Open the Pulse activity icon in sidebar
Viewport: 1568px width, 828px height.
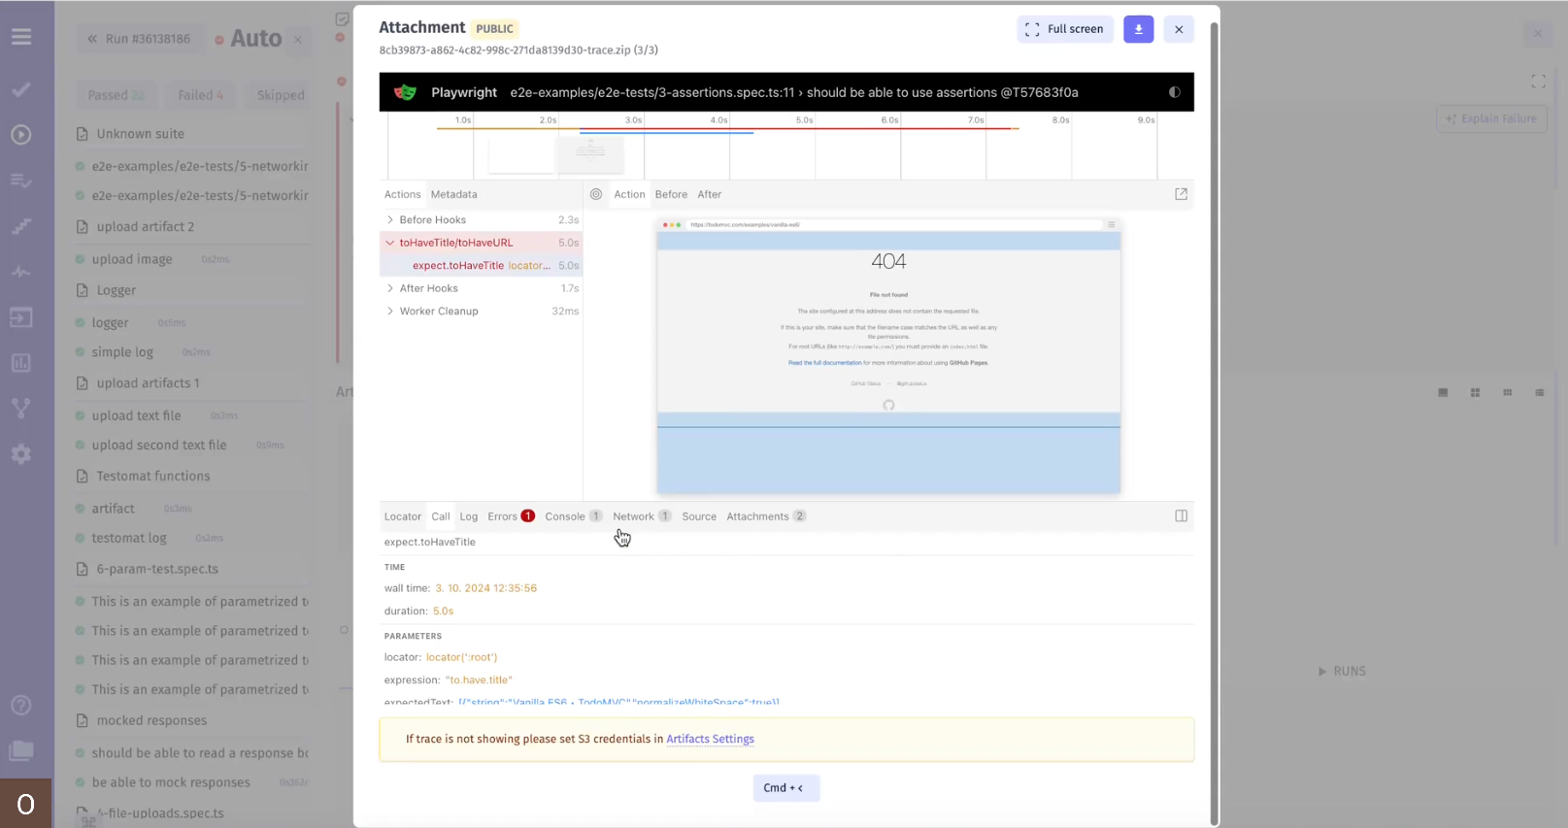click(x=21, y=272)
